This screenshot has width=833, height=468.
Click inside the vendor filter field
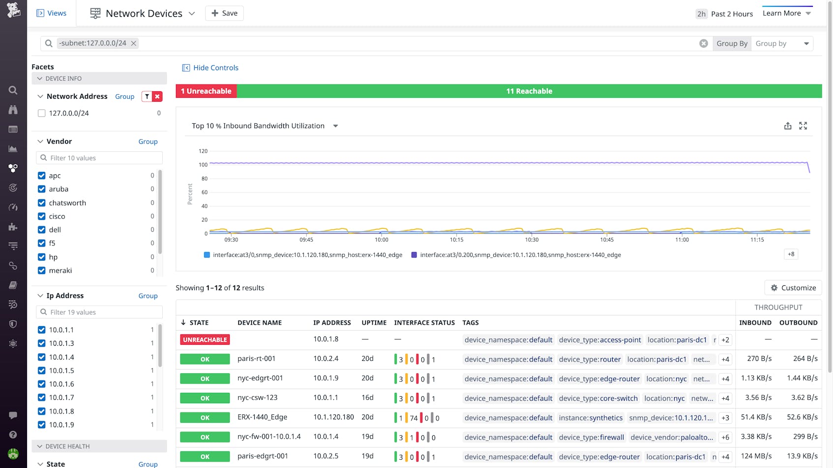(99, 158)
